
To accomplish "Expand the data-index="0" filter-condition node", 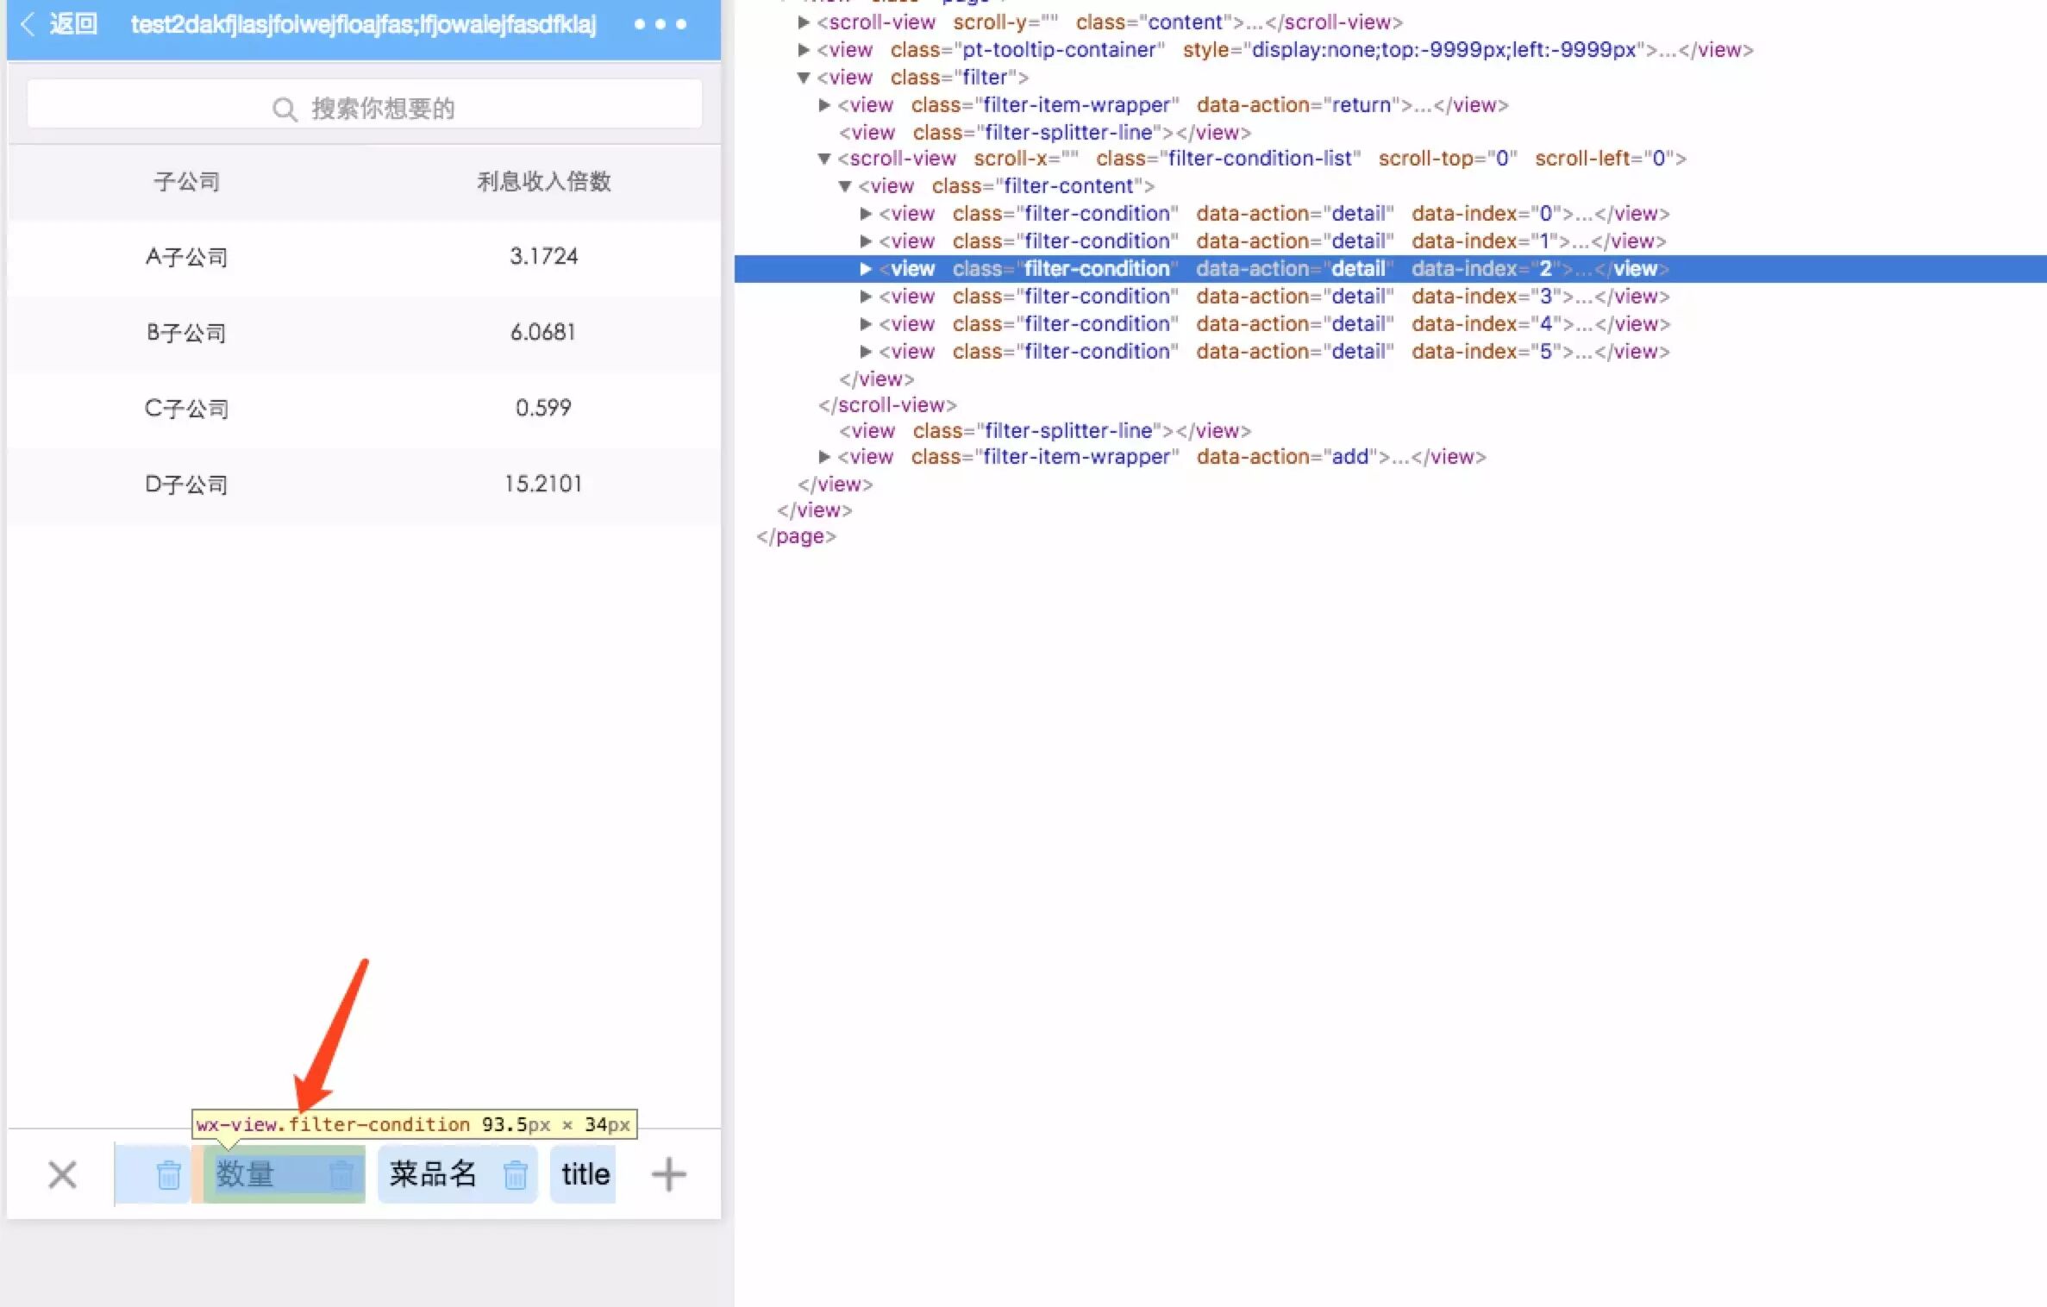I will [866, 214].
